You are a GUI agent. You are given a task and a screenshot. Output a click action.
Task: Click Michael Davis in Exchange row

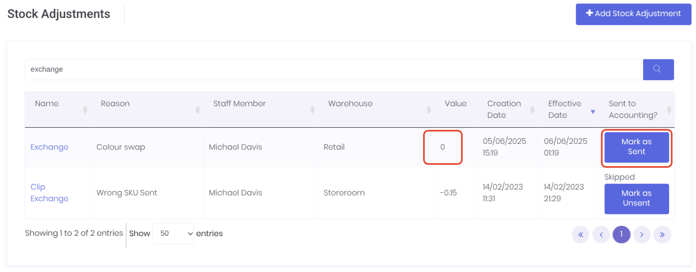pos(235,147)
